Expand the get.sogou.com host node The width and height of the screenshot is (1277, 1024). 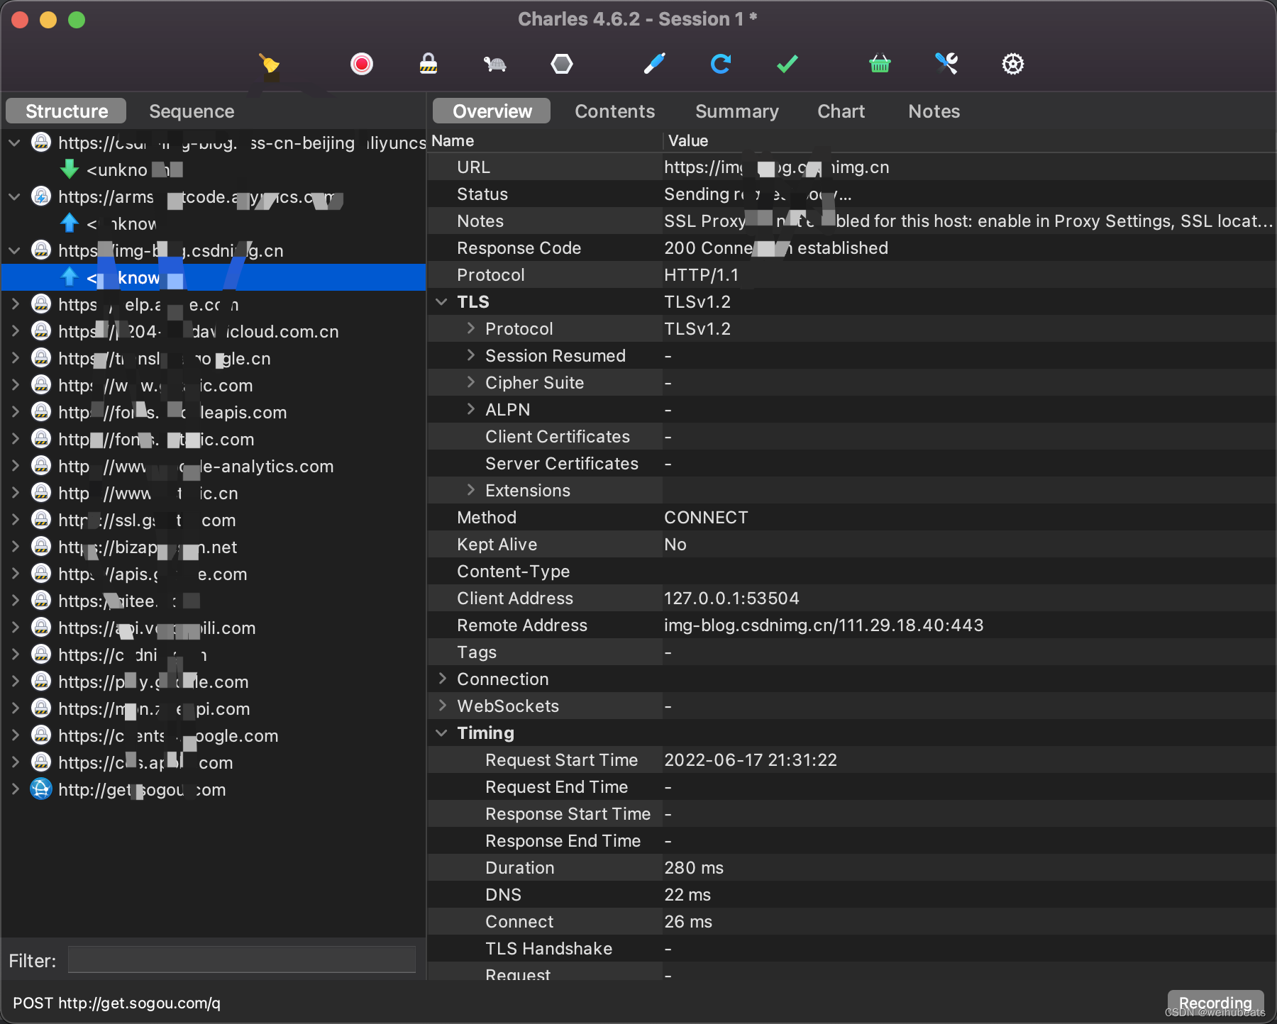pos(14,790)
